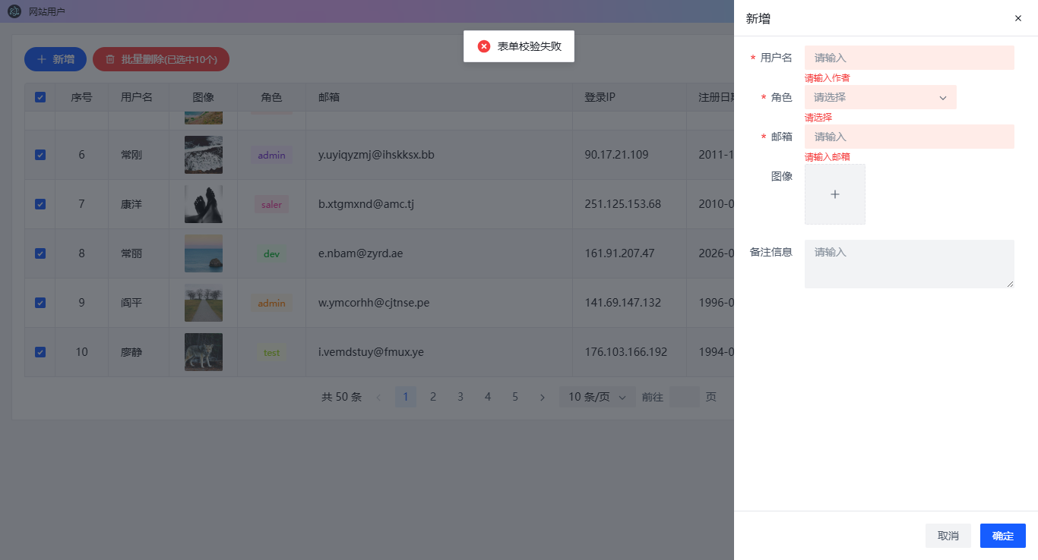Click the red error icon in toast
Image resolution: width=1038 pixels, height=560 pixels.
pos(484,46)
